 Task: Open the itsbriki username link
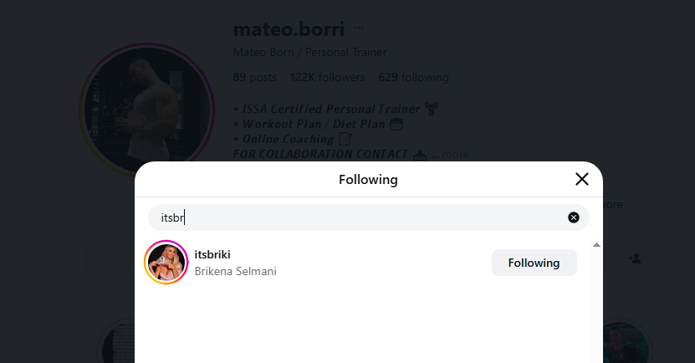pyautogui.click(x=212, y=254)
